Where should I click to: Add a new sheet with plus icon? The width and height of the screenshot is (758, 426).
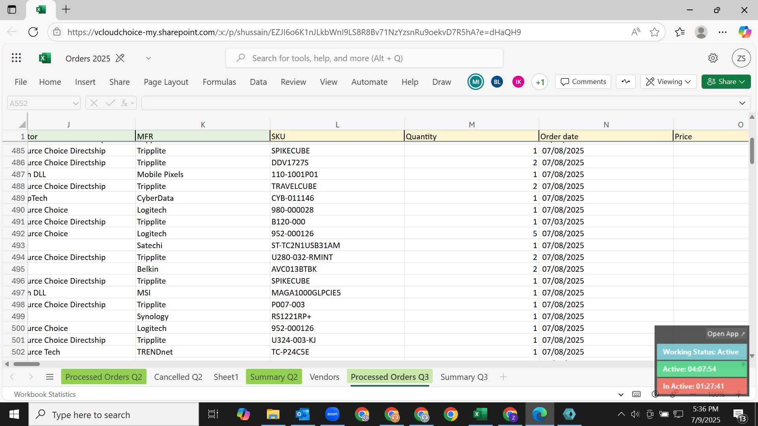tap(503, 377)
